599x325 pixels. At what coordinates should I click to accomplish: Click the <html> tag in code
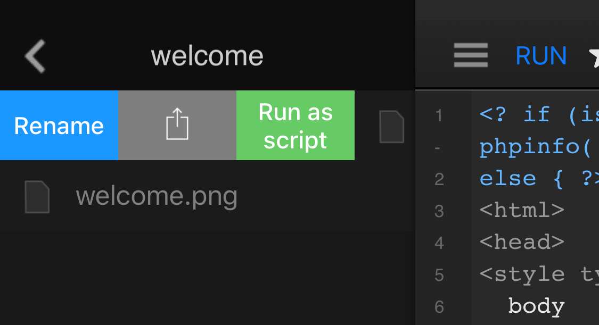click(x=521, y=210)
